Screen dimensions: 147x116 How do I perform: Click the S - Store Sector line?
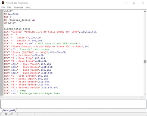point(27,85)
